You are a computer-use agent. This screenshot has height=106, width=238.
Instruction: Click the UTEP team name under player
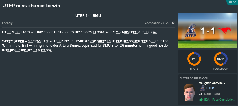[210, 88]
